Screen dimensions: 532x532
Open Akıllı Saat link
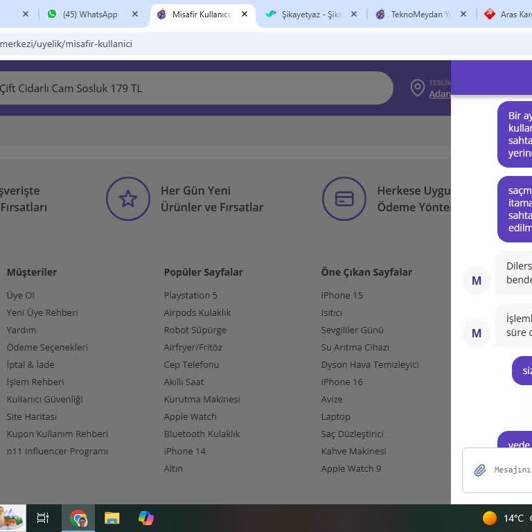tap(184, 382)
